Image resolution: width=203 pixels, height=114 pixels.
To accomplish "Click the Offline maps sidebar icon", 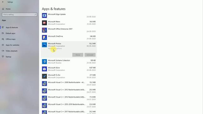I will pos(3,39).
